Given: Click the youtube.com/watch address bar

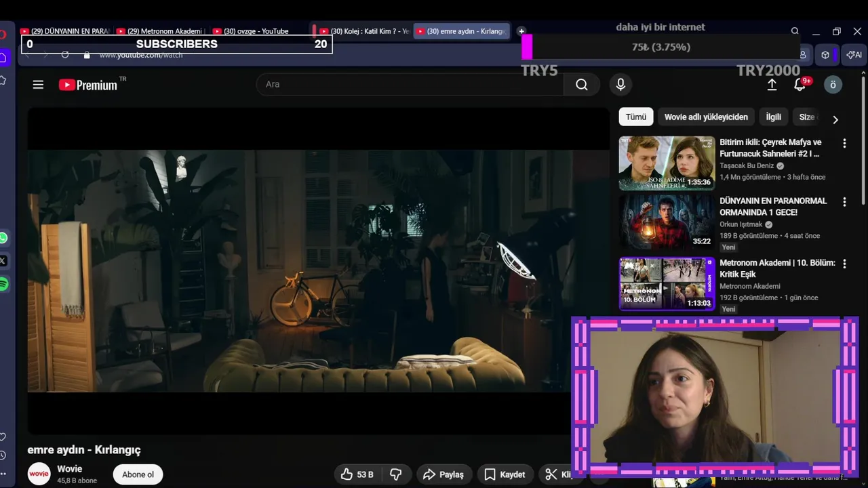Looking at the screenshot, I should 141,55.
